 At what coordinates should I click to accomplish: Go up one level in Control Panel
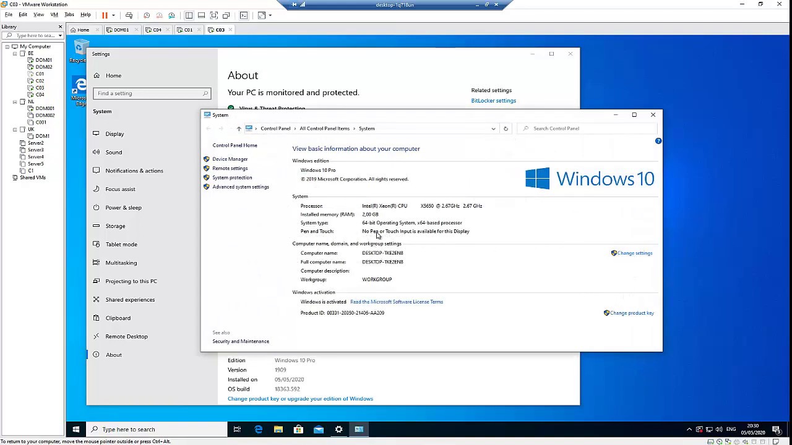[239, 129]
